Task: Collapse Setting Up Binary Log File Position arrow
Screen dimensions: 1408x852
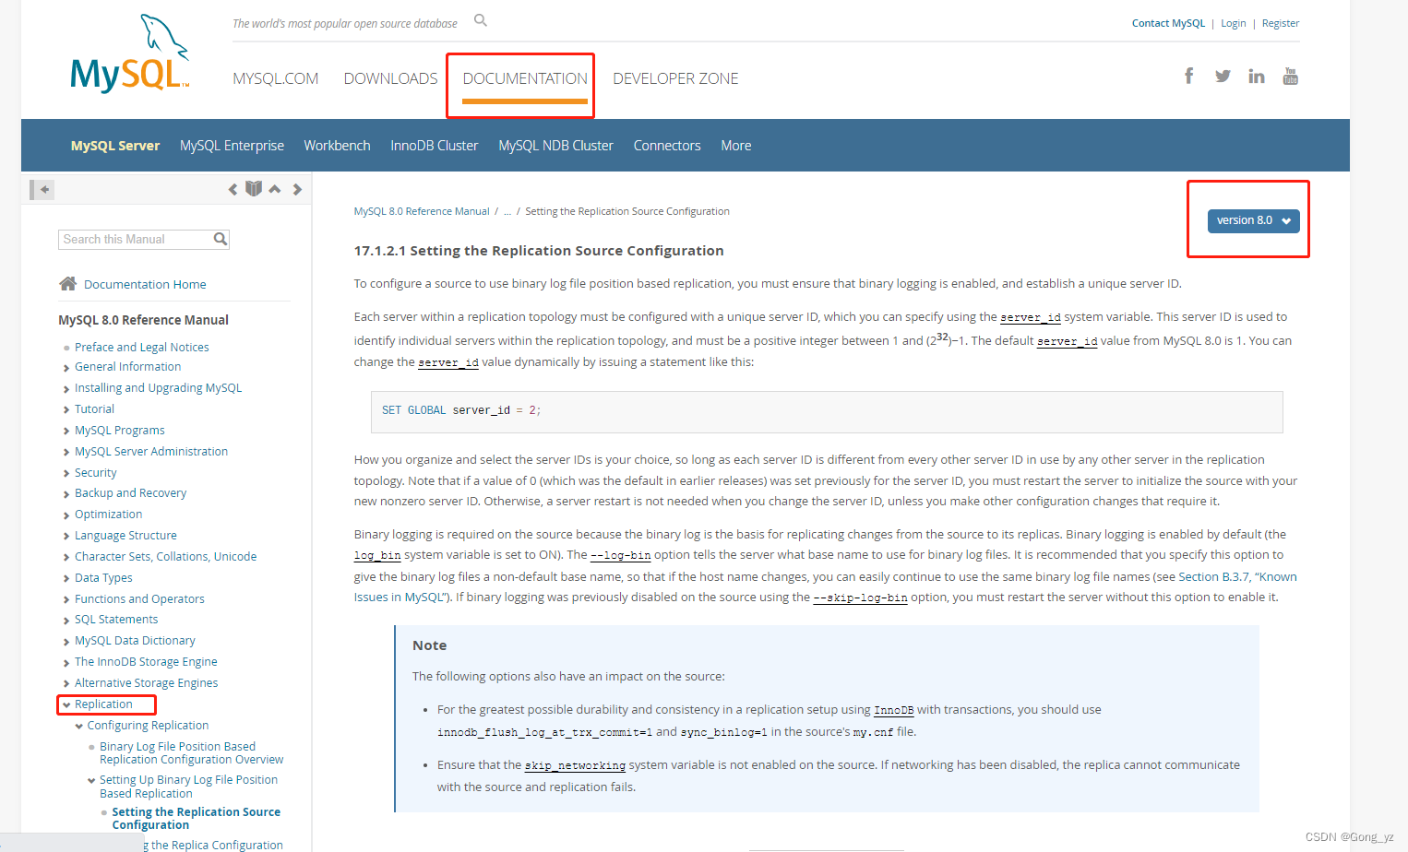Action: tap(91, 781)
